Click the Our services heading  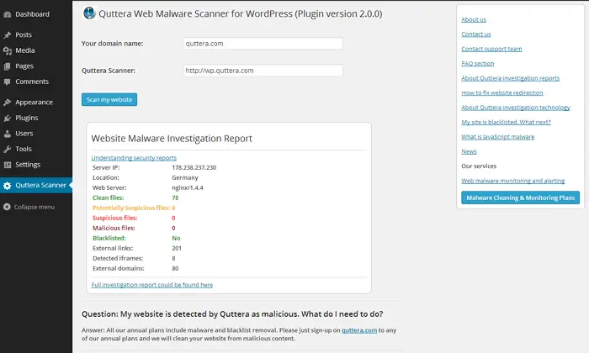[479, 166]
